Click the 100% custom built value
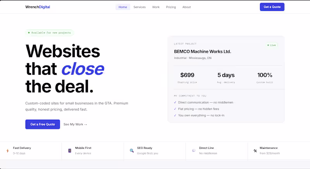 265,75
